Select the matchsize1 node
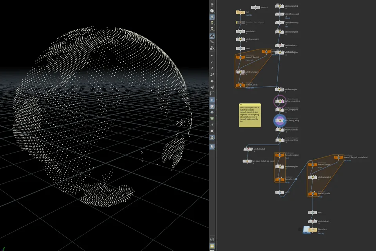 tap(240, 31)
